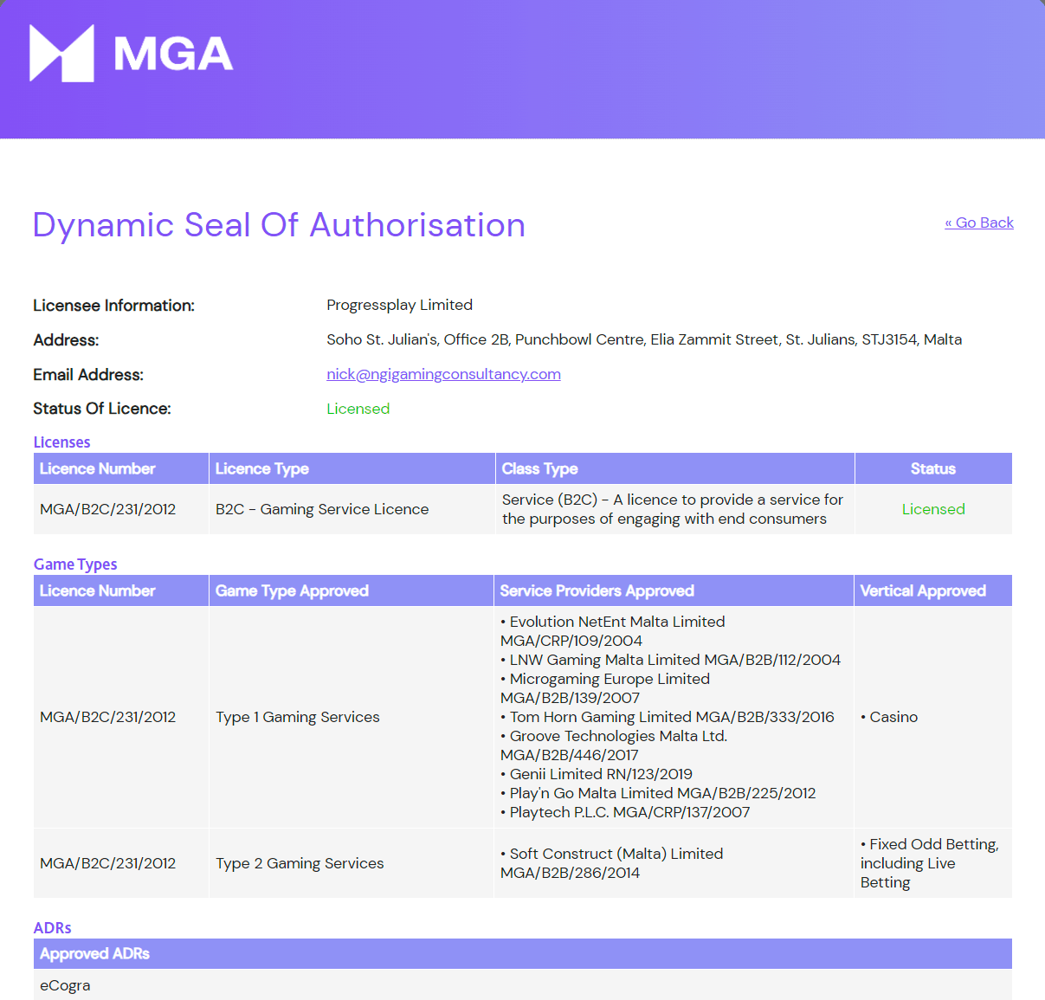Click the LNW Gaming Malta Limited entry
Screen dimensions: 1045x1000
tap(671, 660)
